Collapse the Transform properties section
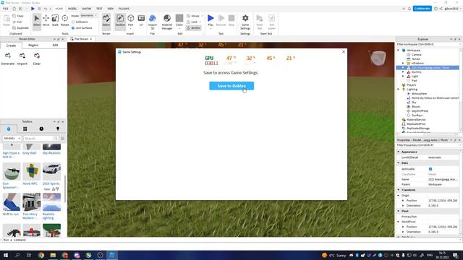This screenshot has height=260, width=463. pos(399,190)
